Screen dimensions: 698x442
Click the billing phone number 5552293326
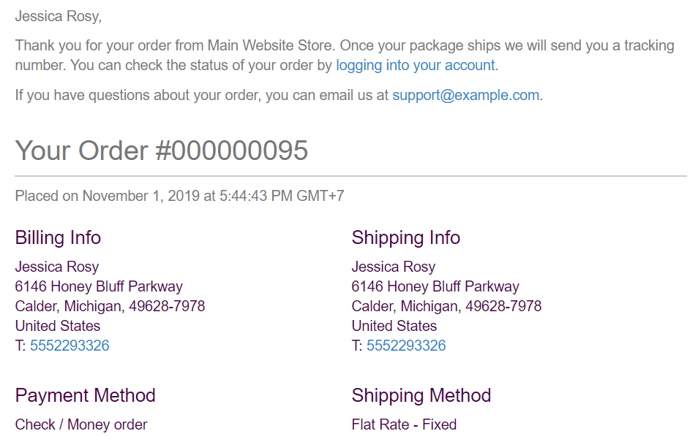point(70,346)
